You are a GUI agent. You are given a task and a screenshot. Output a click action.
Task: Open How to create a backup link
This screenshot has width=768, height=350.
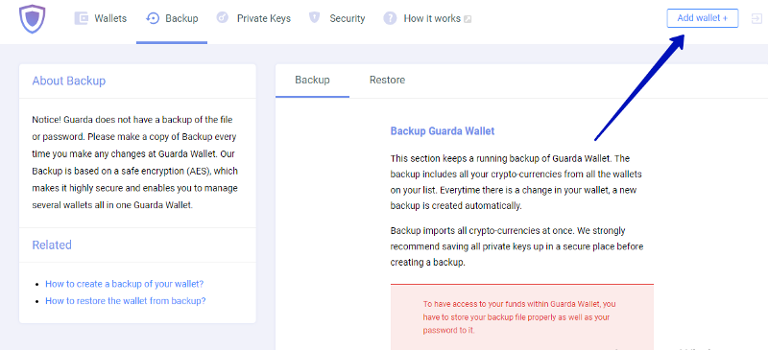(x=124, y=284)
